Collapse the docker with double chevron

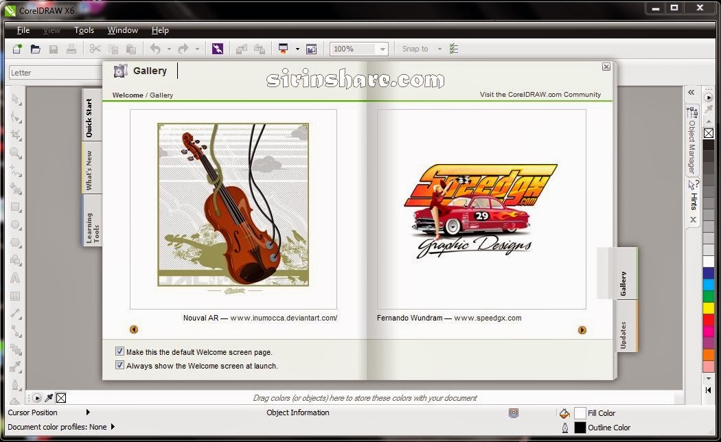691,93
